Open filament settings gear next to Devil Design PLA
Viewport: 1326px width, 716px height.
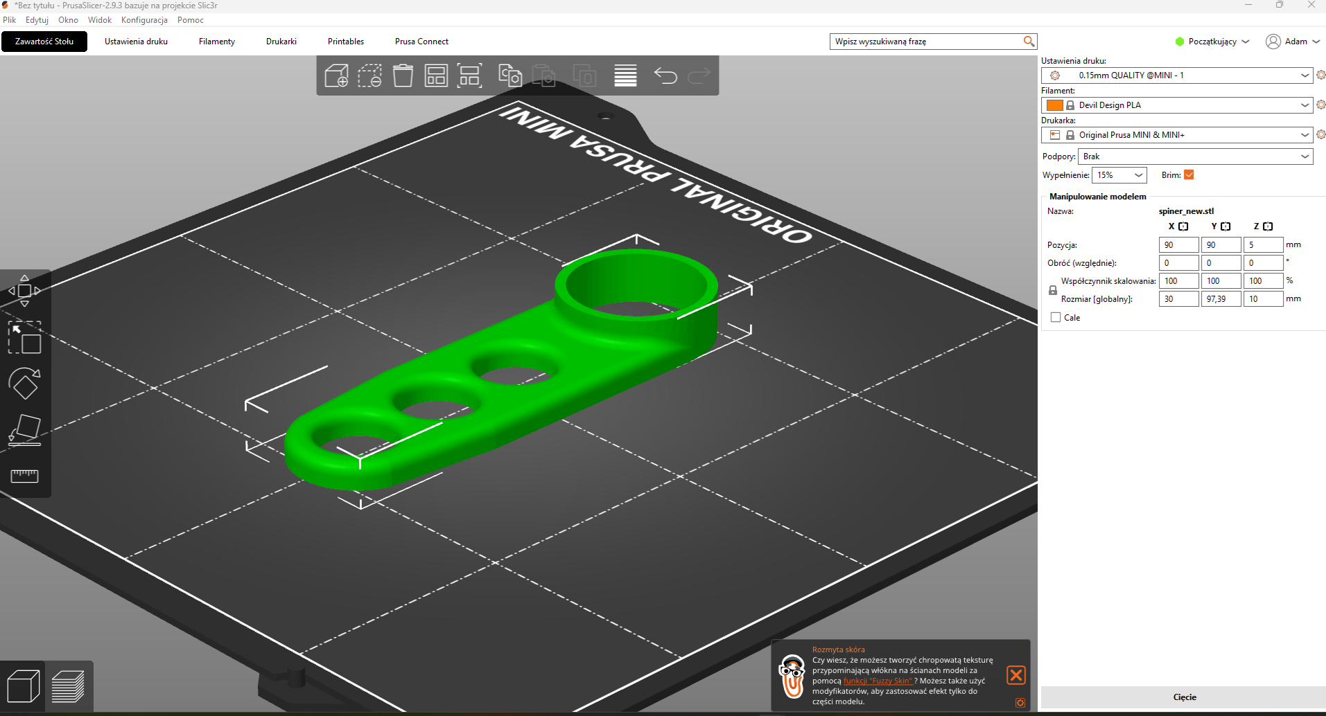pyautogui.click(x=1320, y=105)
